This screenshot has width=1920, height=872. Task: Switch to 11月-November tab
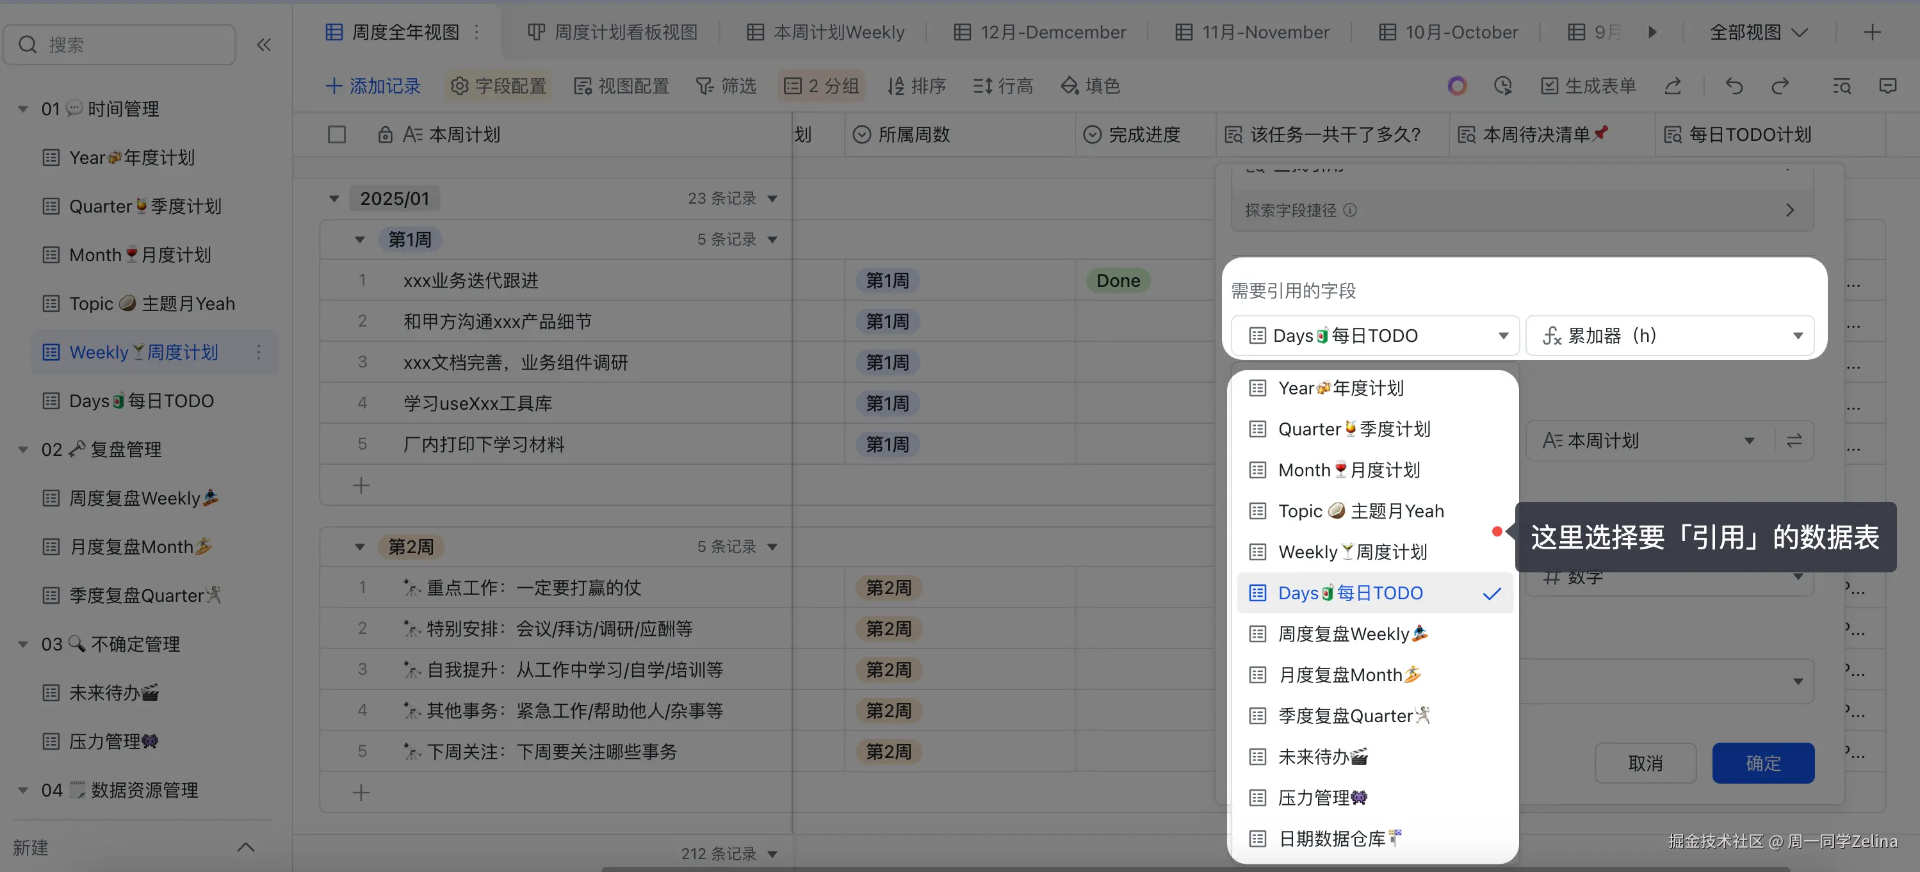pyautogui.click(x=1252, y=32)
